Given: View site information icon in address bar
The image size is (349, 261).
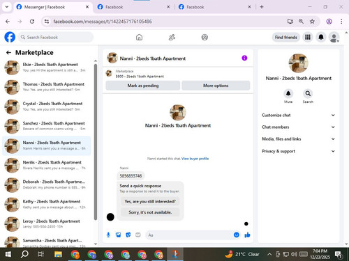Looking at the screenshot, I should pyautogui.click(x=47, y=22).
